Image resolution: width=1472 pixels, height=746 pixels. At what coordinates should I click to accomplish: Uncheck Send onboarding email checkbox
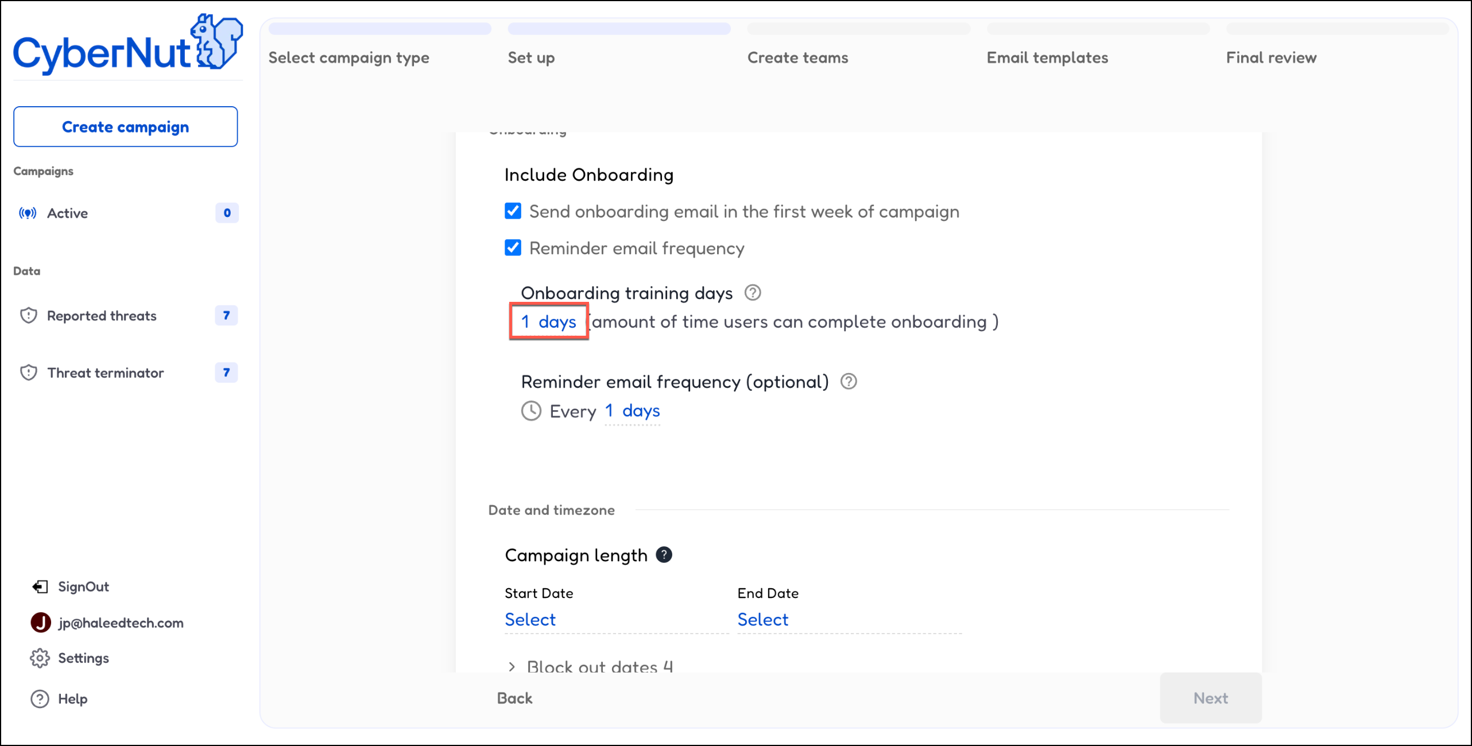513,211
